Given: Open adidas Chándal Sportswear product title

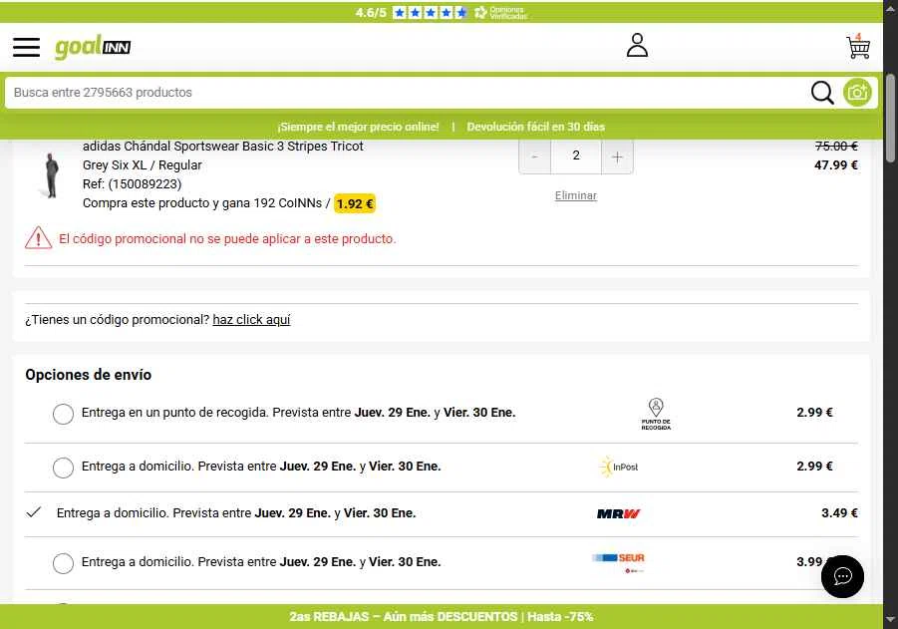Looking at the screenshot, I should pyautogui.click(x=223, y=147).
